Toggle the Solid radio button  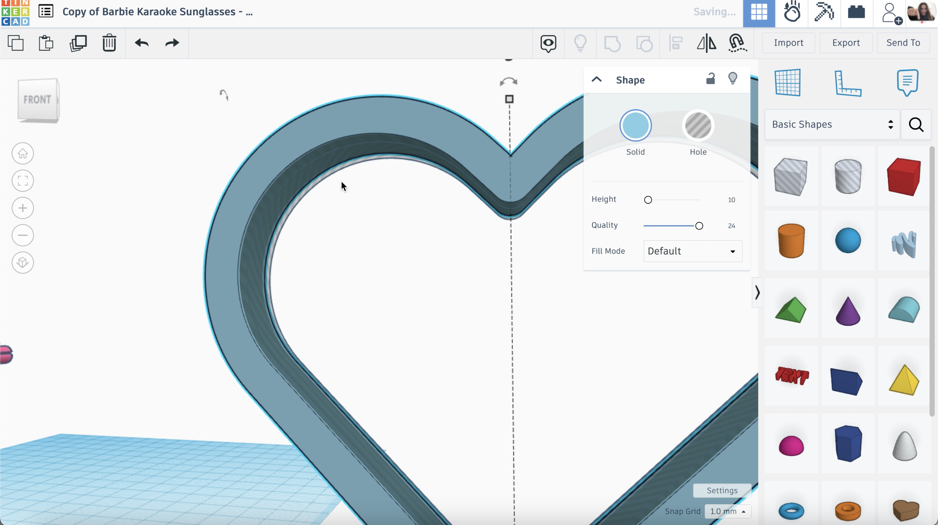(635, 125)
